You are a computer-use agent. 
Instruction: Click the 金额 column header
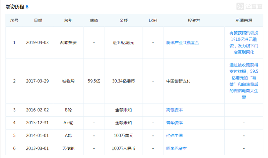(123, 20)
